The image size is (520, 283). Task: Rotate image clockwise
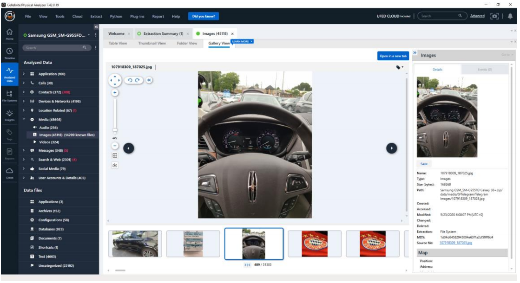(x=137, y=80)
